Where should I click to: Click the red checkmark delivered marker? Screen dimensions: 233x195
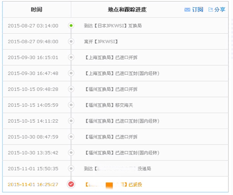click(71, 184)
